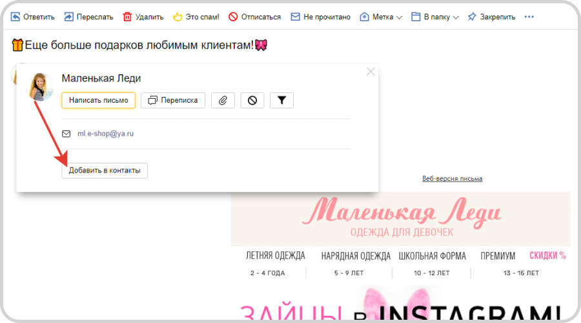Click the ml.e-shop@ya.ru email address
This screenshot has width=581, height=323.
(106, 134)
